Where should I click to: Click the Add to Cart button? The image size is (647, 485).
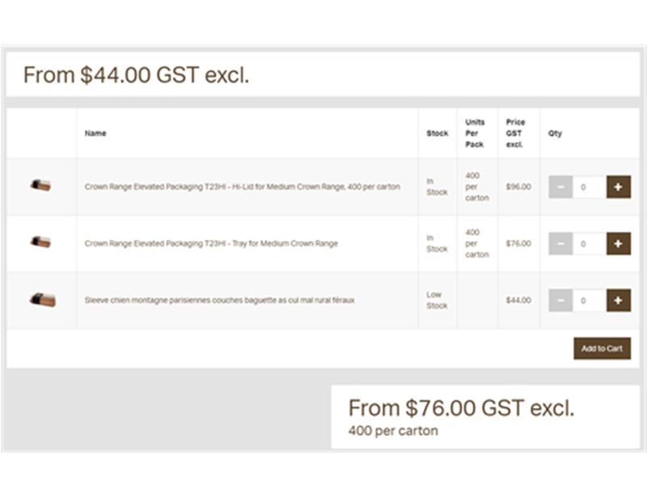tap(602, 348)
